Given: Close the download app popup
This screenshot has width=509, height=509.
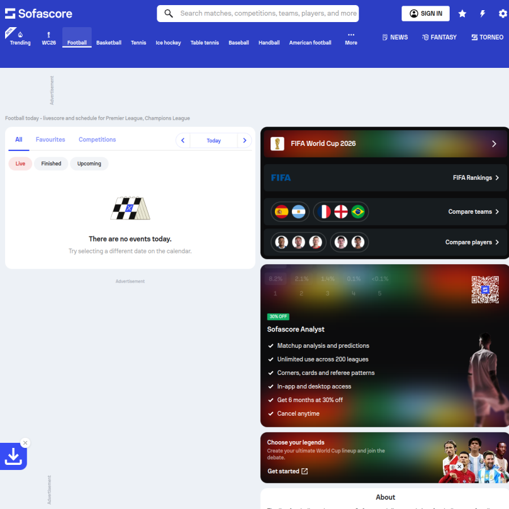Looking at the screenshot, I should coord(25,443).
